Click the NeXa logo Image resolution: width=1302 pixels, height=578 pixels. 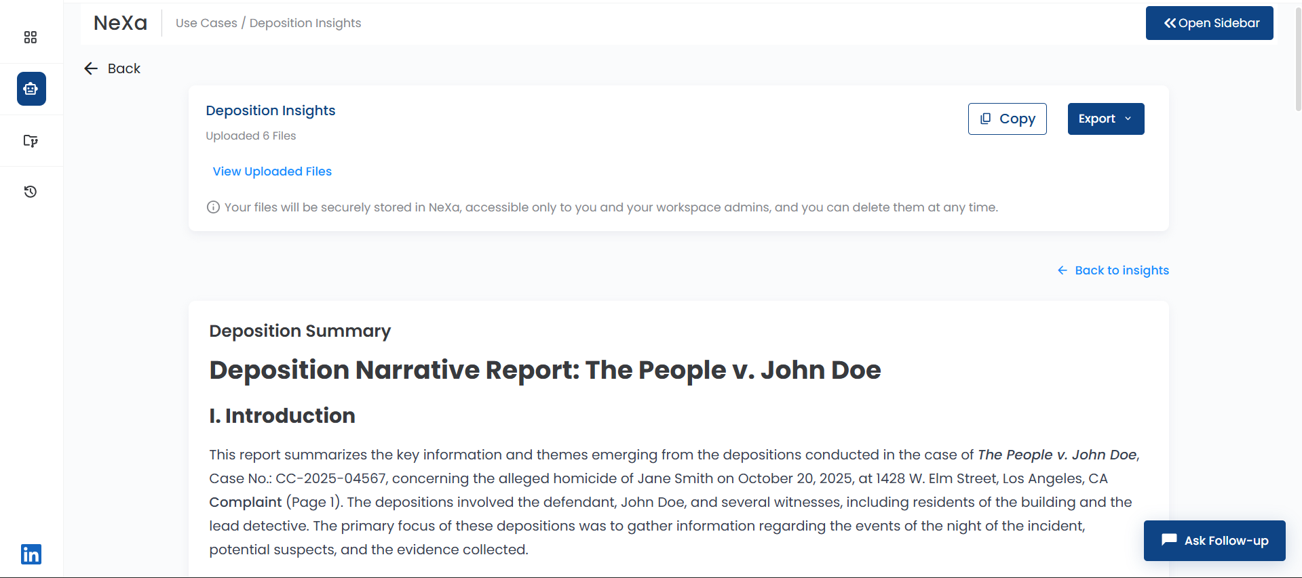[120, 23]
